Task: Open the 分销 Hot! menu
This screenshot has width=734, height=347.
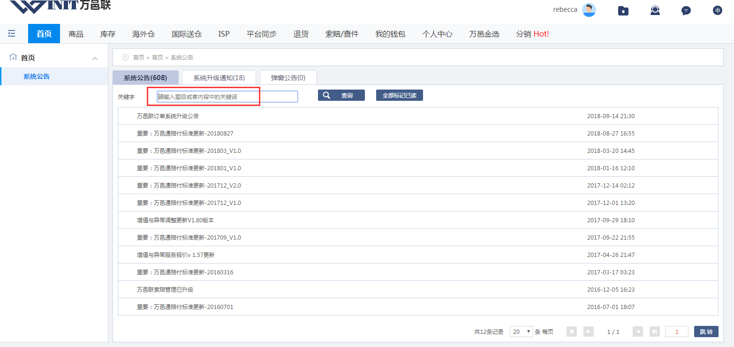Action: click(x=532, y=34)
